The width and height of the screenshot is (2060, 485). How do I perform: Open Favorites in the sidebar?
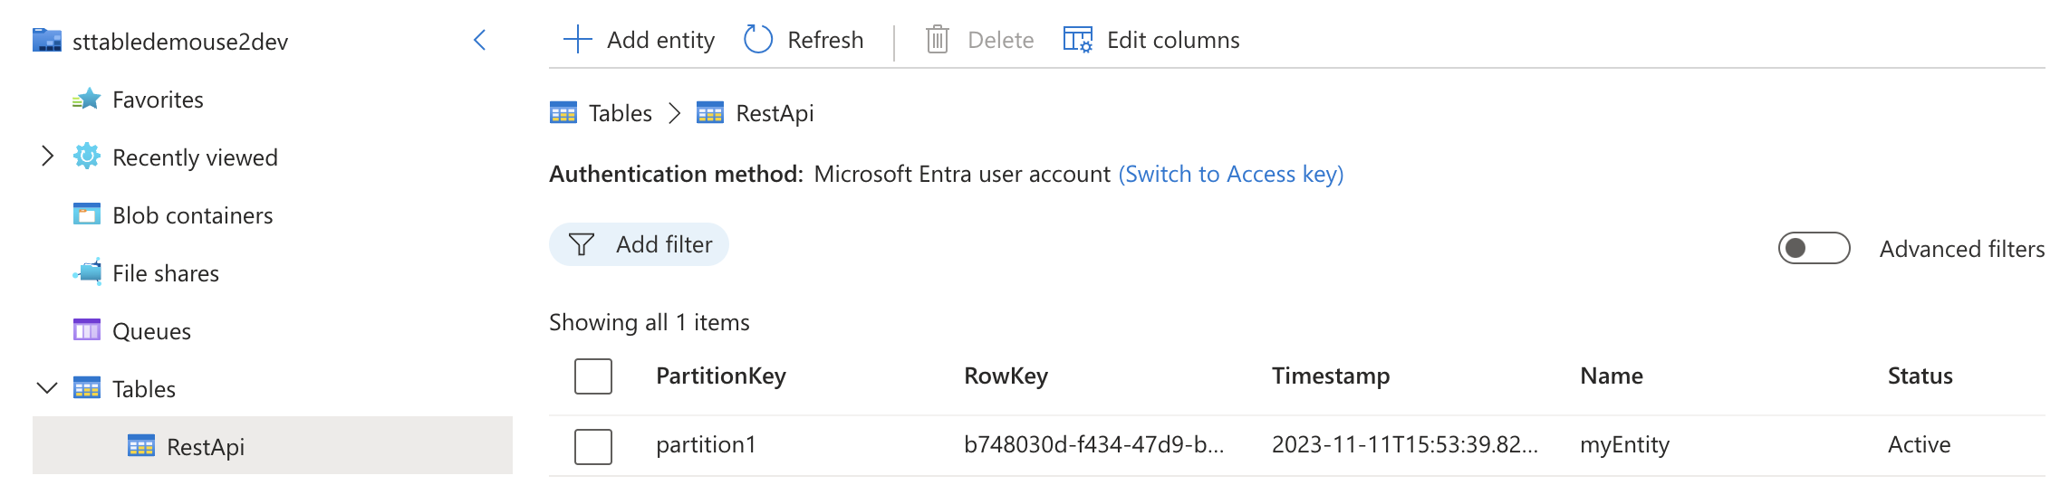(x=158, y=100)
